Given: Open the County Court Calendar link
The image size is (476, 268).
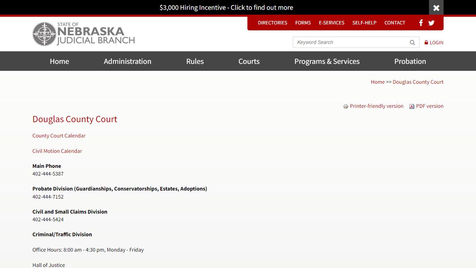Looking at the screenshot, I should (59, 136).
